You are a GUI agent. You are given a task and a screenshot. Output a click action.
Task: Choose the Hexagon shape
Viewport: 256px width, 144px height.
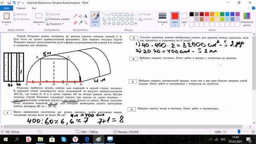[x=118, y=19]
